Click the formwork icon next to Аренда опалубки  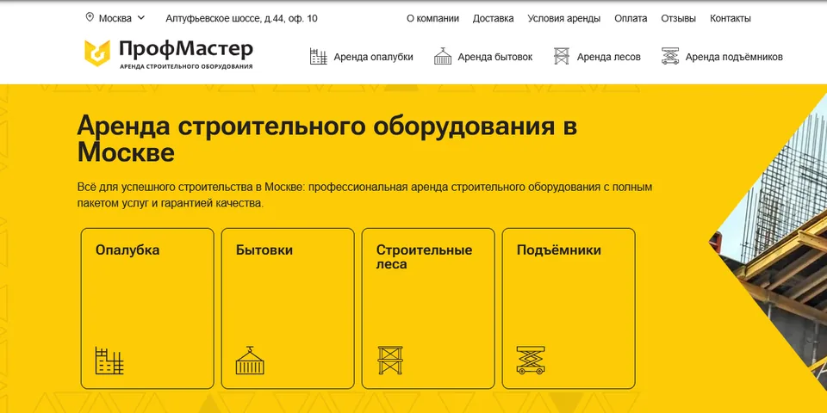319,57
